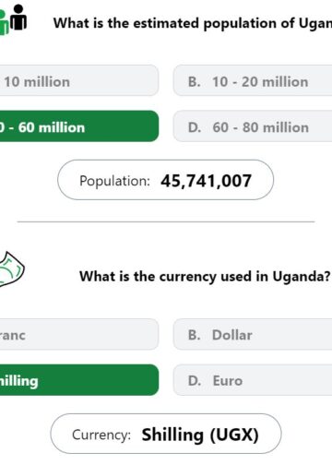Choose answer D. Euro
This screenshot has height=465, width=332.
click(x=253, y=380)
